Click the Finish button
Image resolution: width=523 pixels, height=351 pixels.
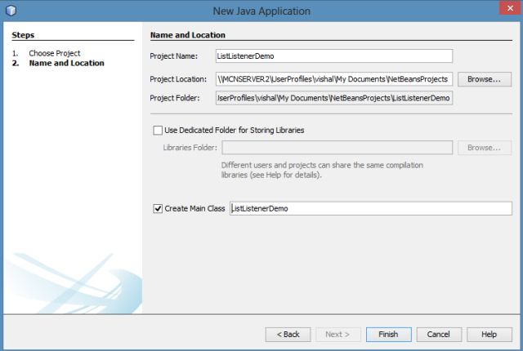[x=389, y=335]
